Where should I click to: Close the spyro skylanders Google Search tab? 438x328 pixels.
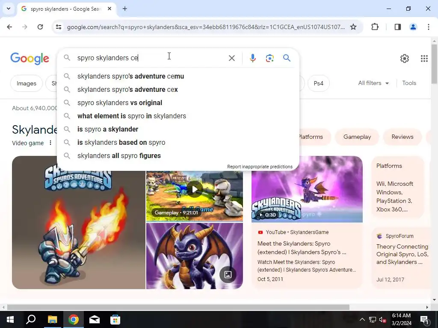tap(109, 9)
